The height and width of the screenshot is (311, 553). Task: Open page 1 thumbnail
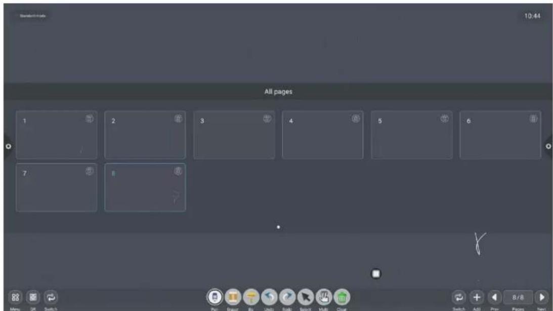click(x=57, y=135)
